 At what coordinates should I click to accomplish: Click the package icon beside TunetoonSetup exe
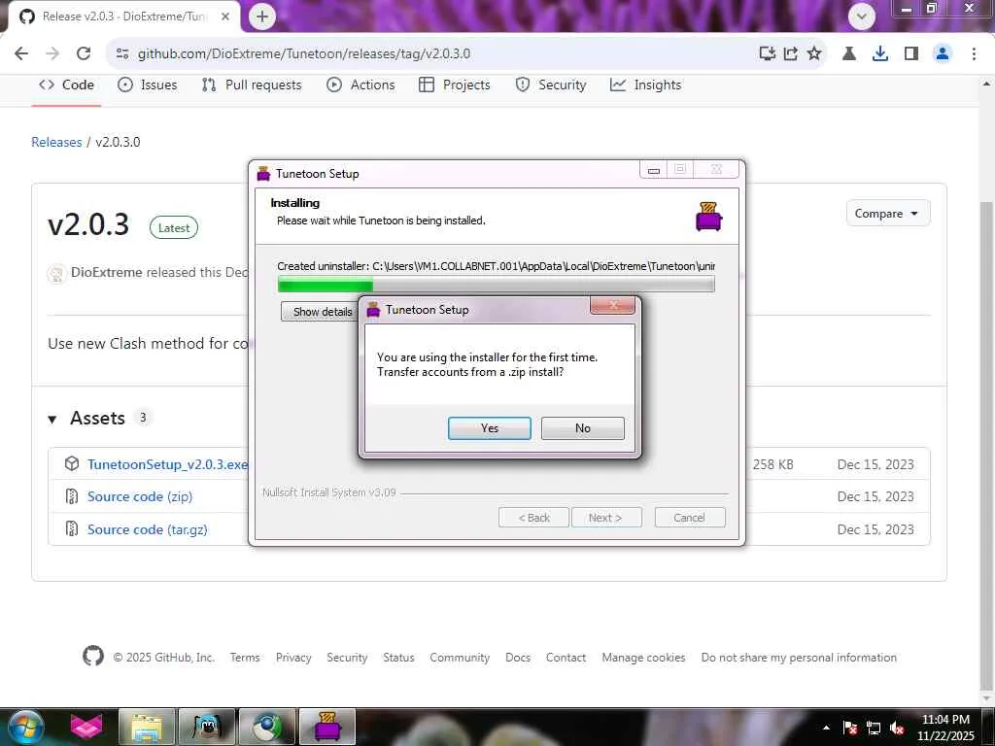click(72, 463)
